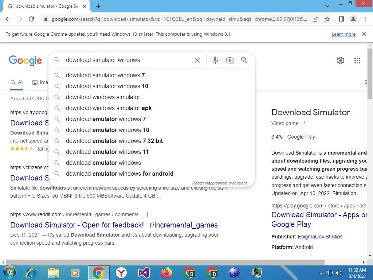Click the Chrome forward arrow
The width and height of the screenshot is (373, 280).
point(20,19)
